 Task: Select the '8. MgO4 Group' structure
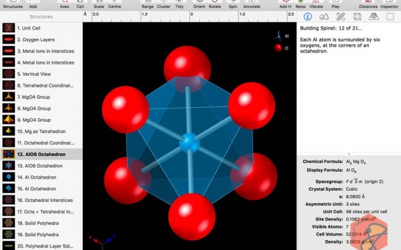point(41,109)
